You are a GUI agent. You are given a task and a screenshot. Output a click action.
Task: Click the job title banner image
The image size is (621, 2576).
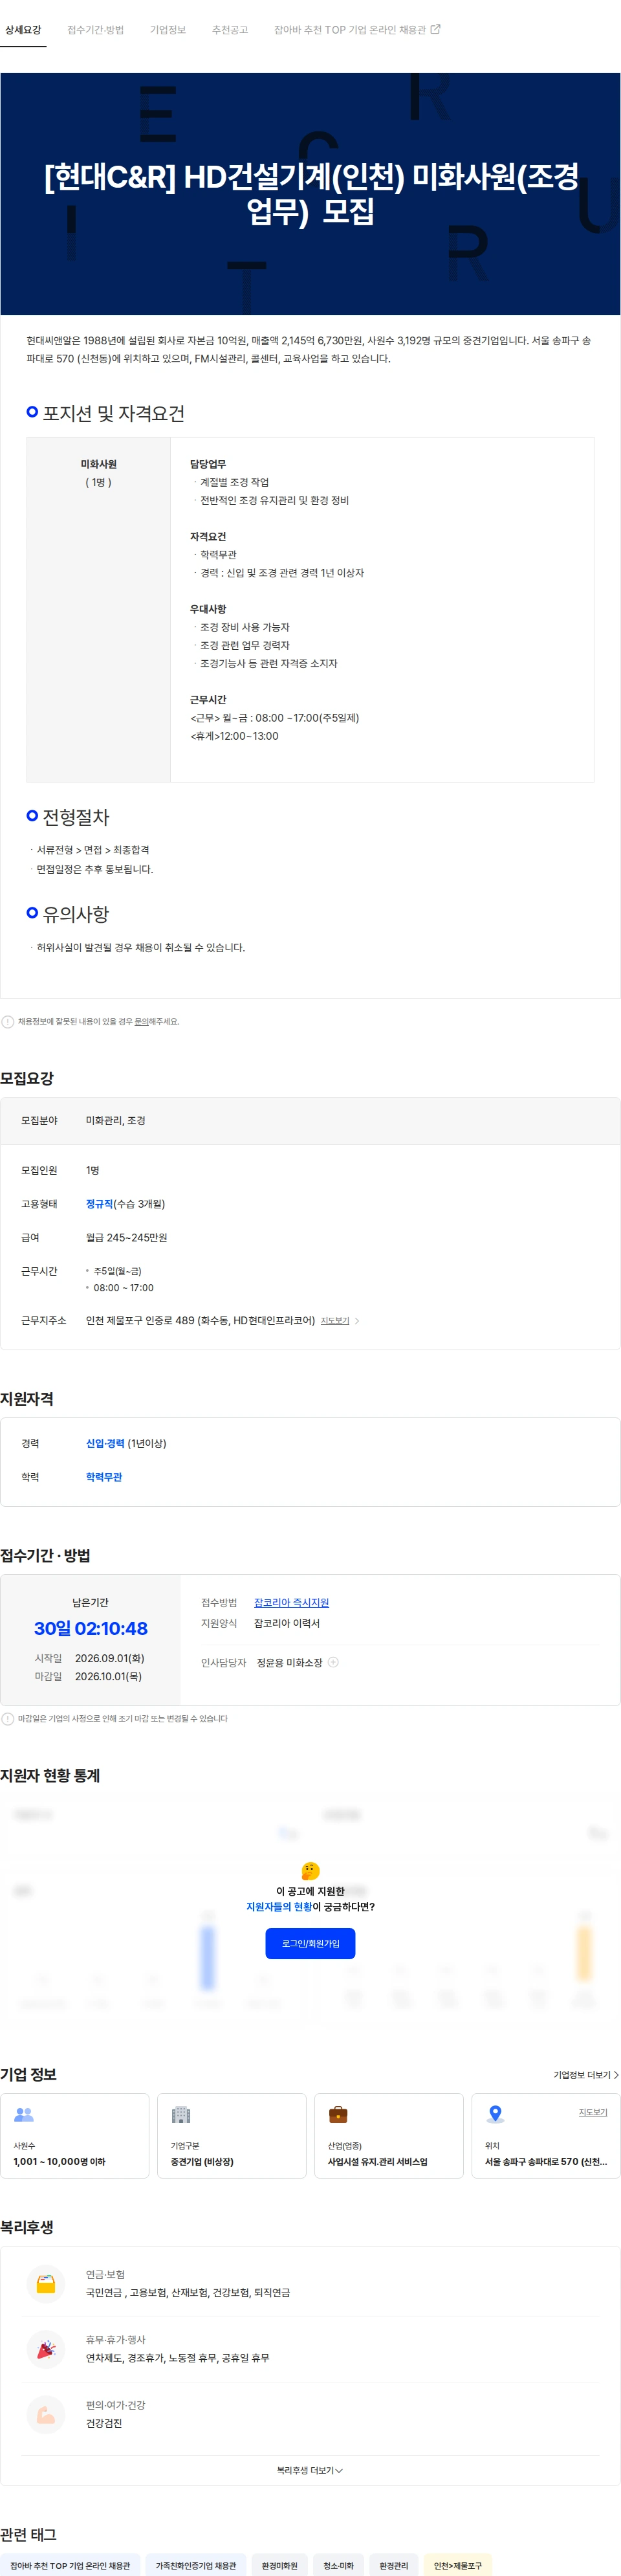click(x=310, y=194)
